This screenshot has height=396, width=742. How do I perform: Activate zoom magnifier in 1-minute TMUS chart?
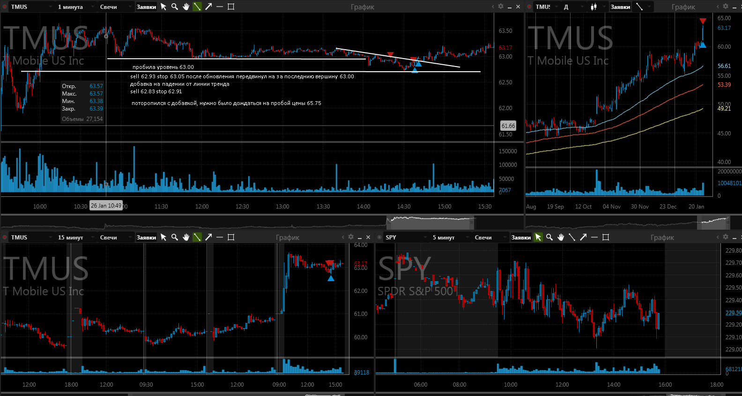[x=175, y=7]
